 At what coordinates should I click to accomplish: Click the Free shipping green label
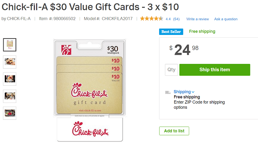[202, 31]
